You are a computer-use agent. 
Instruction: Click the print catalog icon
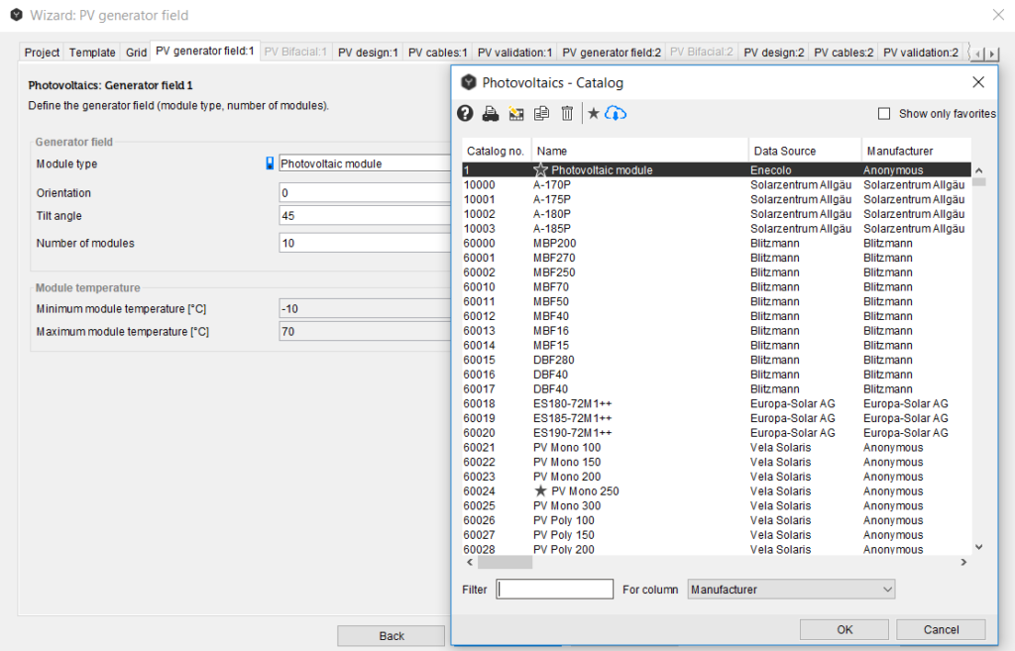(x=491, y=114)
